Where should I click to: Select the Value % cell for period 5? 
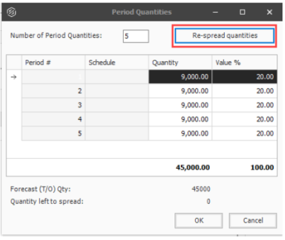click(245, 133)
